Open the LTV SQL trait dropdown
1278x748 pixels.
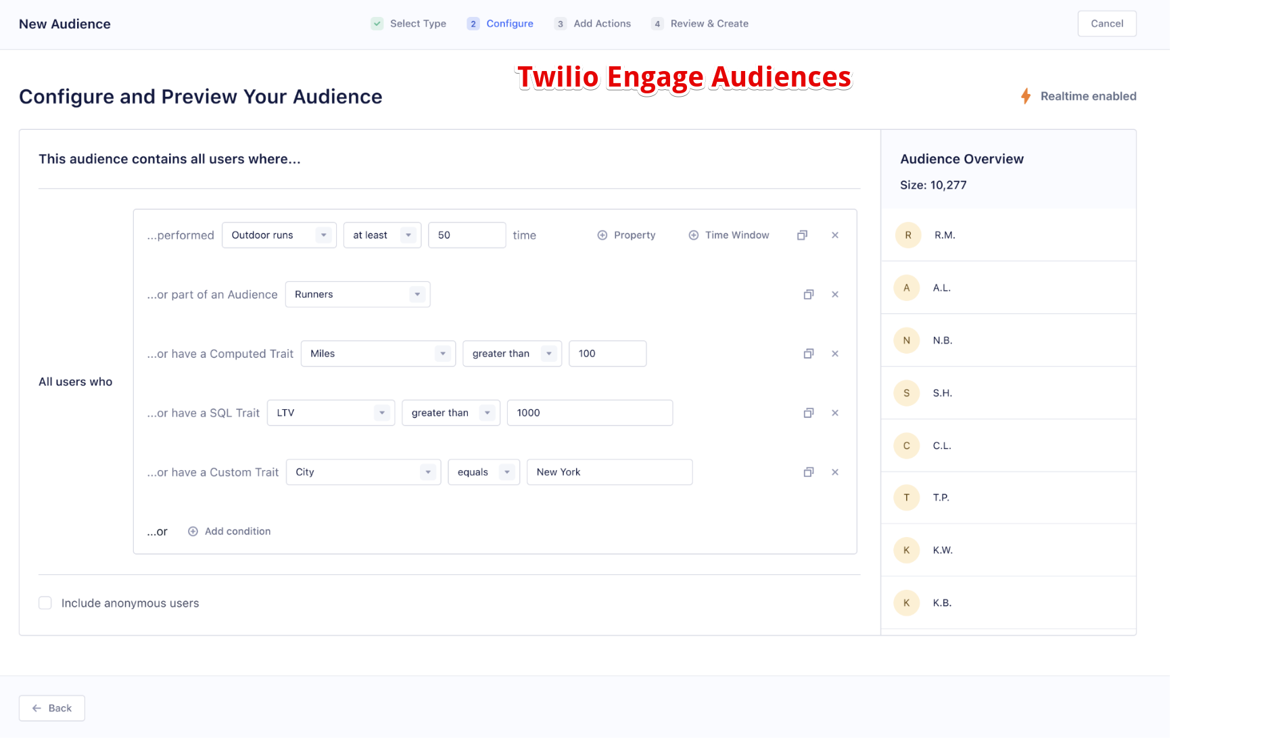(x=331, y=413)
